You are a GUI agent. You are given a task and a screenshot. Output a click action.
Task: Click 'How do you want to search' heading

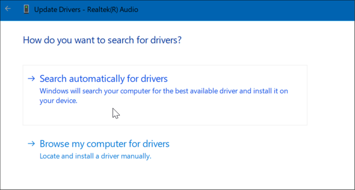[x=102, y=40]
